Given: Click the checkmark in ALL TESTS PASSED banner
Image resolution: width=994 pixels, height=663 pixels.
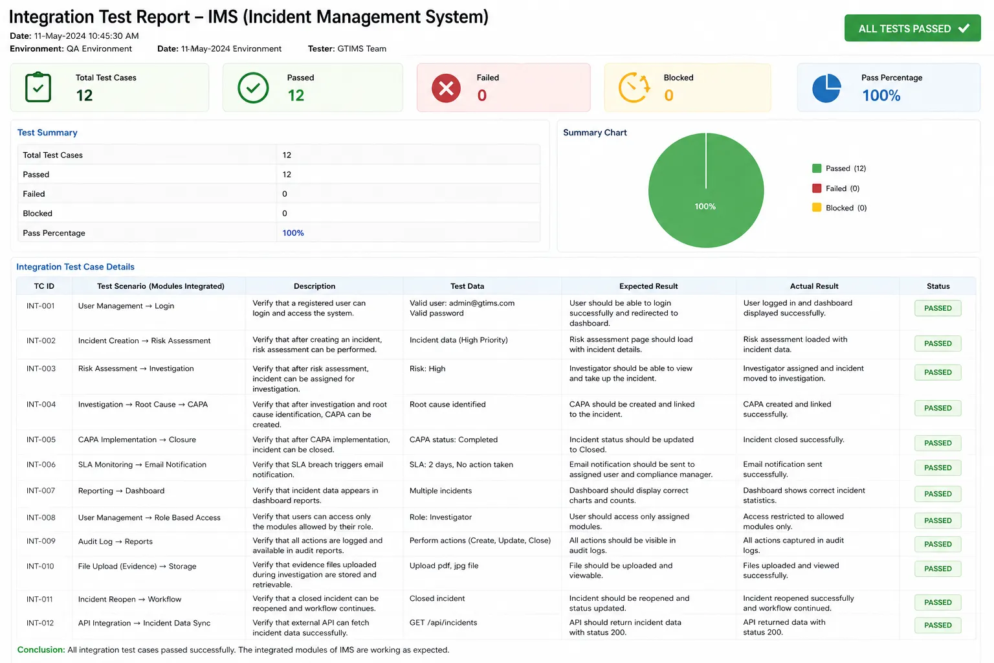Looking at the screenshot, I should 964,28.
